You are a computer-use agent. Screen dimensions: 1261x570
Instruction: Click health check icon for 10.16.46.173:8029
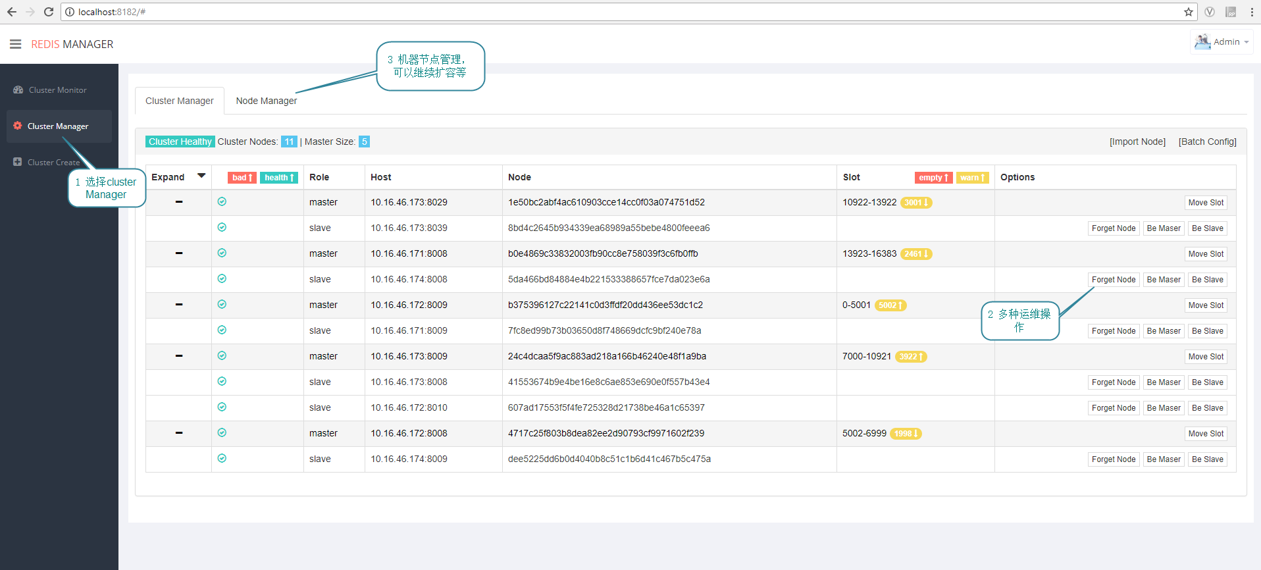point(222,201)
